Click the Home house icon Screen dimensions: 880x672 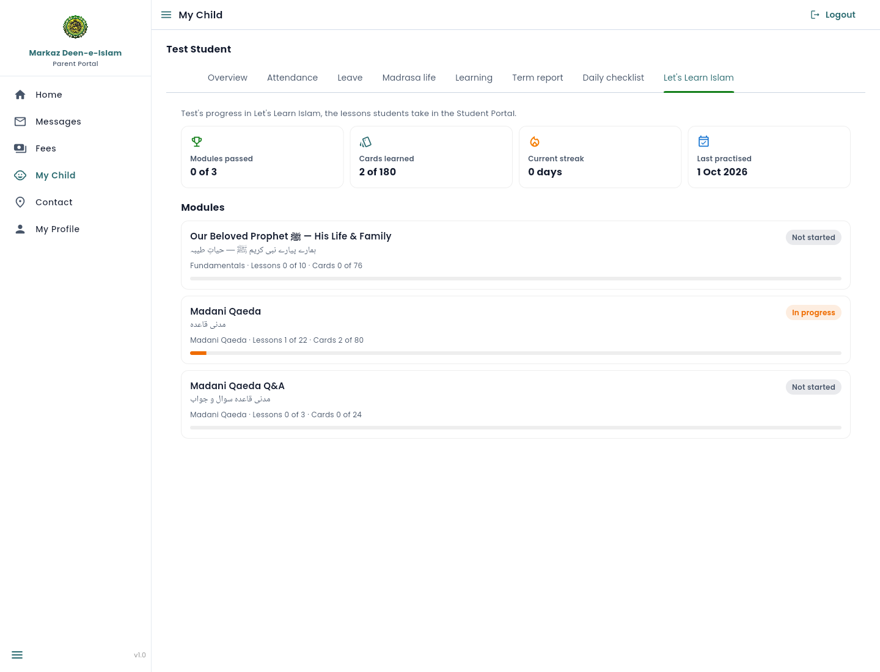coord(20,95)
